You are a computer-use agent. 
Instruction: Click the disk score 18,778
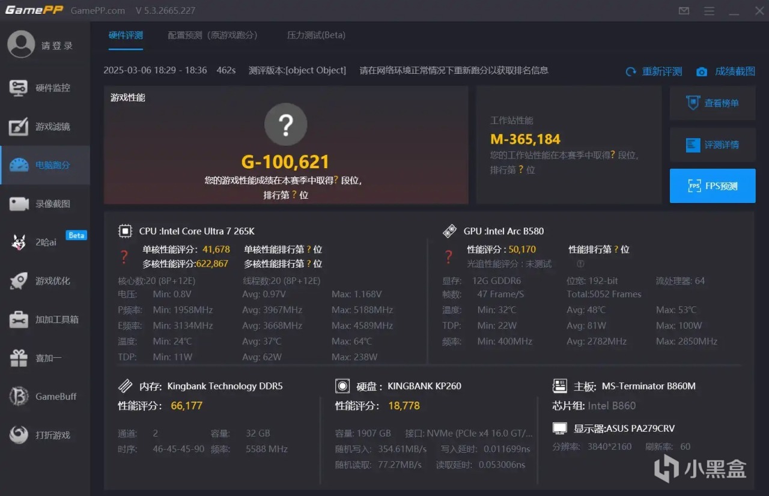tap(404, 406)
